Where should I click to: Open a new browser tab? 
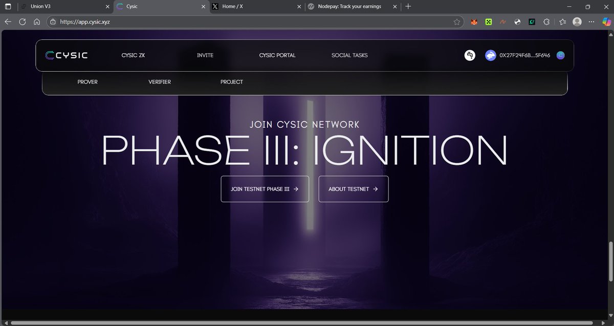(408, 7)
